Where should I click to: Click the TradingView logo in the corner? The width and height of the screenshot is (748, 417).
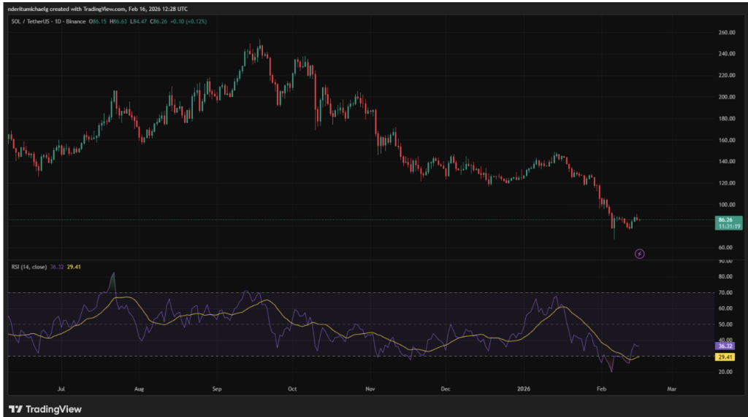[45, 409]
